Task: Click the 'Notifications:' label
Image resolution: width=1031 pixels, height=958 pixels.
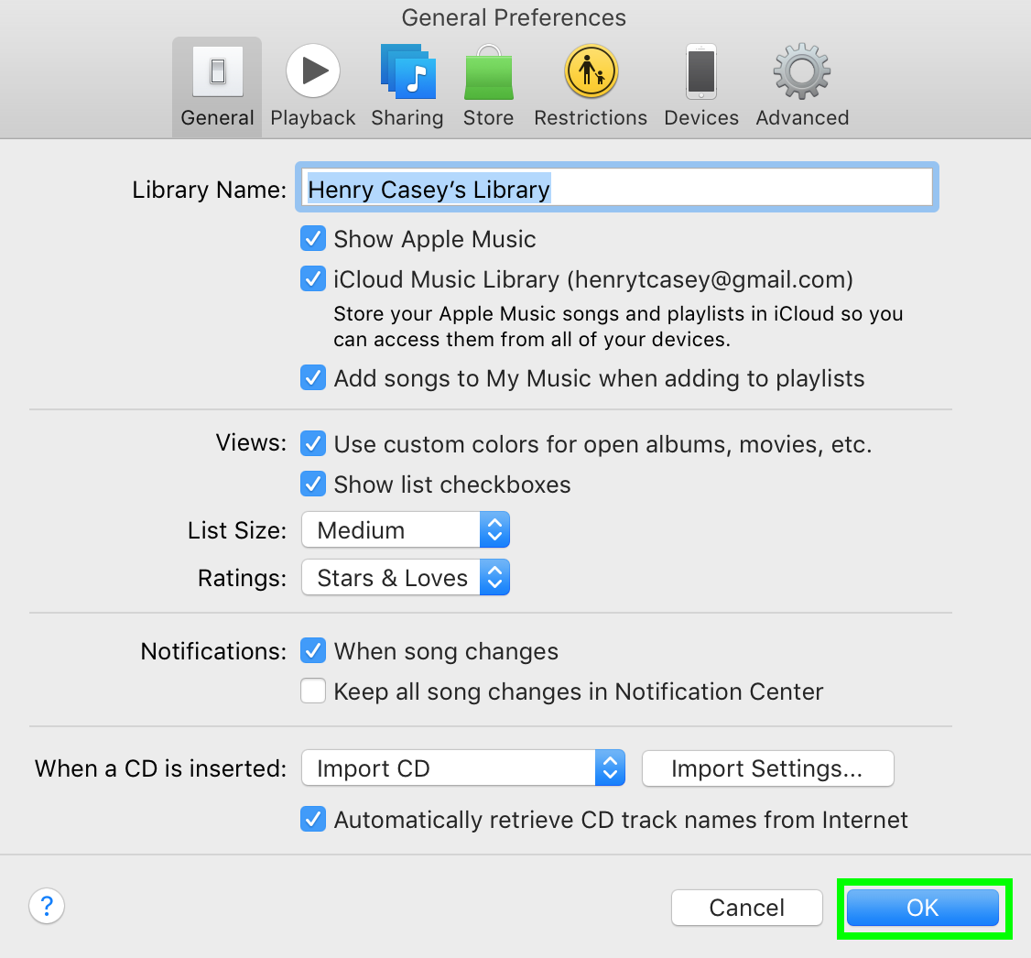Action: click(x=213, y=651)
